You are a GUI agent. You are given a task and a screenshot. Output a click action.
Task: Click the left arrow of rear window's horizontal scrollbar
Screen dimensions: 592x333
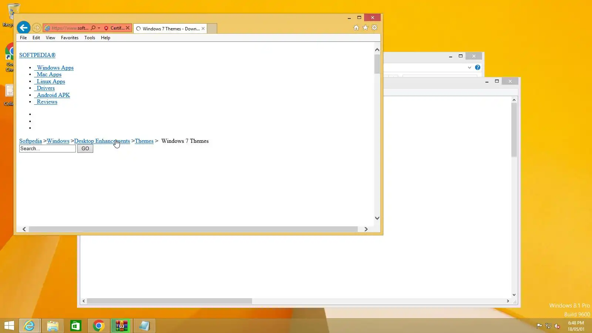coord(84,301)
